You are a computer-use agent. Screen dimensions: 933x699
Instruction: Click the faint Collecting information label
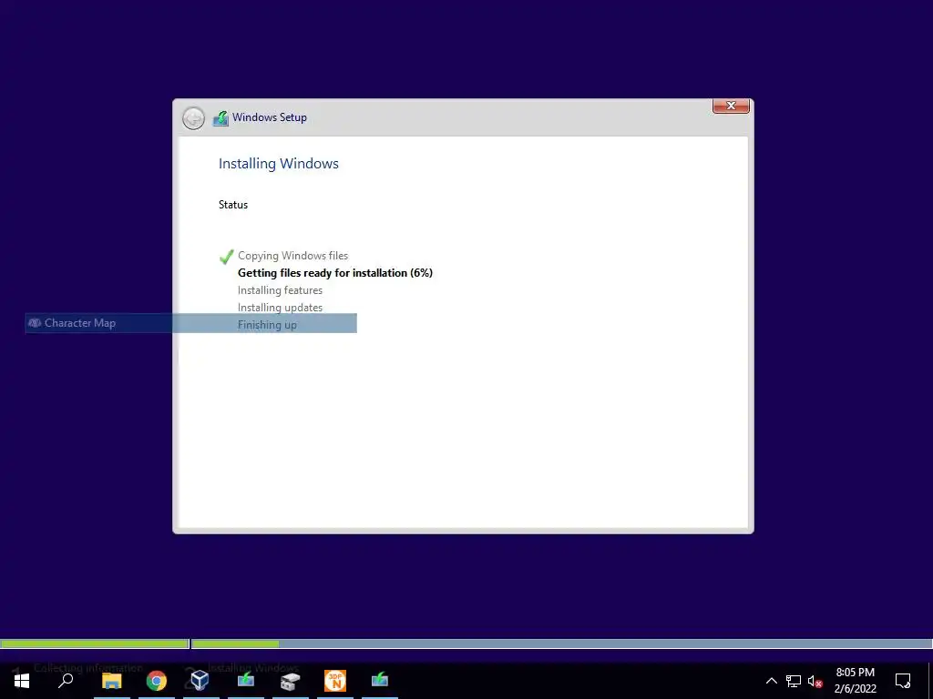88,667
